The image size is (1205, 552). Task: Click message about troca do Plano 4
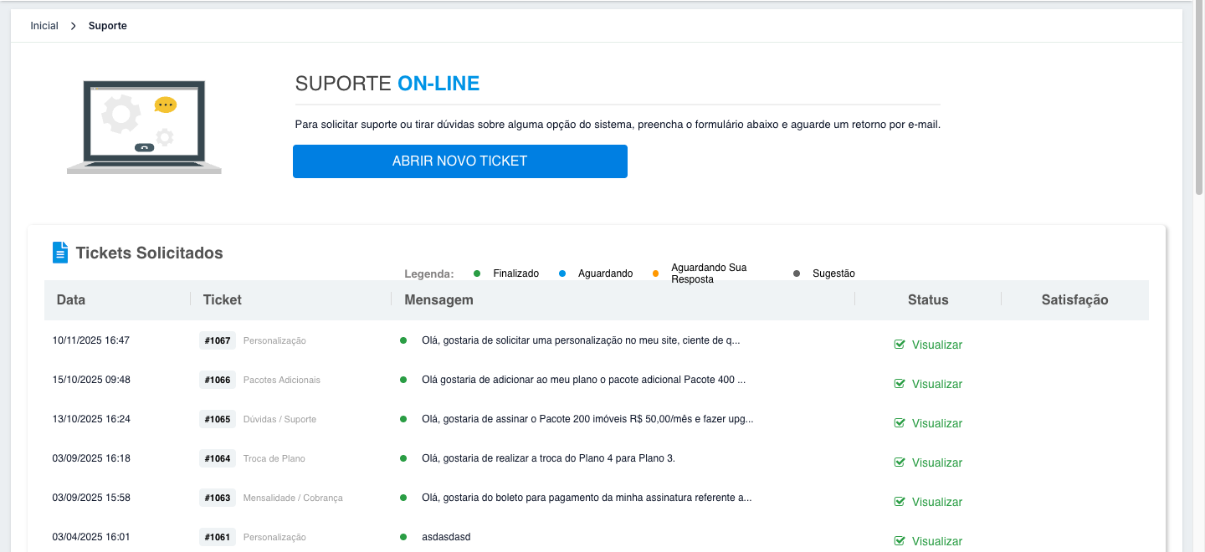tap(548, 458)
